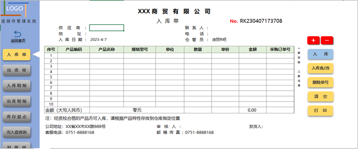Click the 零元 amount in words cell
The height and width of the screenshot is (149, 358).
pos(137,110)
